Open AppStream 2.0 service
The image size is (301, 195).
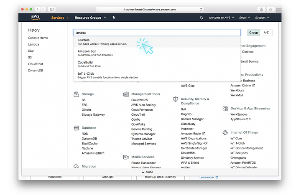point(240,119)
